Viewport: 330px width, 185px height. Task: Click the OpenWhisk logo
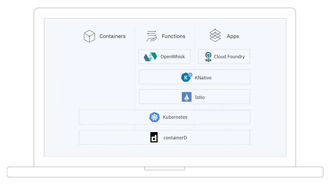[150, 56]
